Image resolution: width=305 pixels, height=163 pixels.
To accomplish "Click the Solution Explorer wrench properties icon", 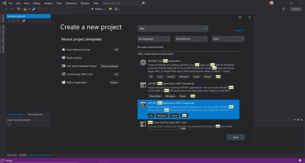I will (x=24, y=21).
